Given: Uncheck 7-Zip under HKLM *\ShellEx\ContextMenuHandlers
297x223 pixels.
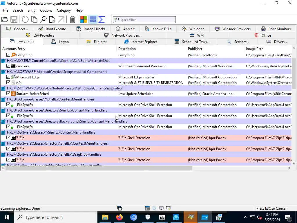Looking at the screenshot, I should point(8,137).
